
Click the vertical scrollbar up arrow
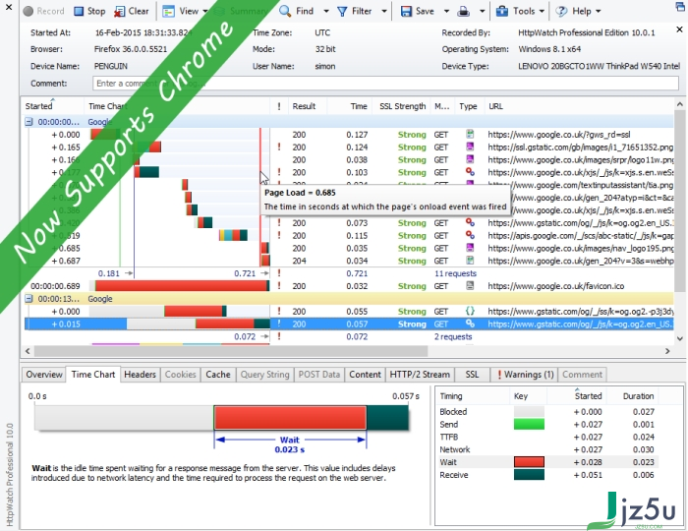pos(680,104)
